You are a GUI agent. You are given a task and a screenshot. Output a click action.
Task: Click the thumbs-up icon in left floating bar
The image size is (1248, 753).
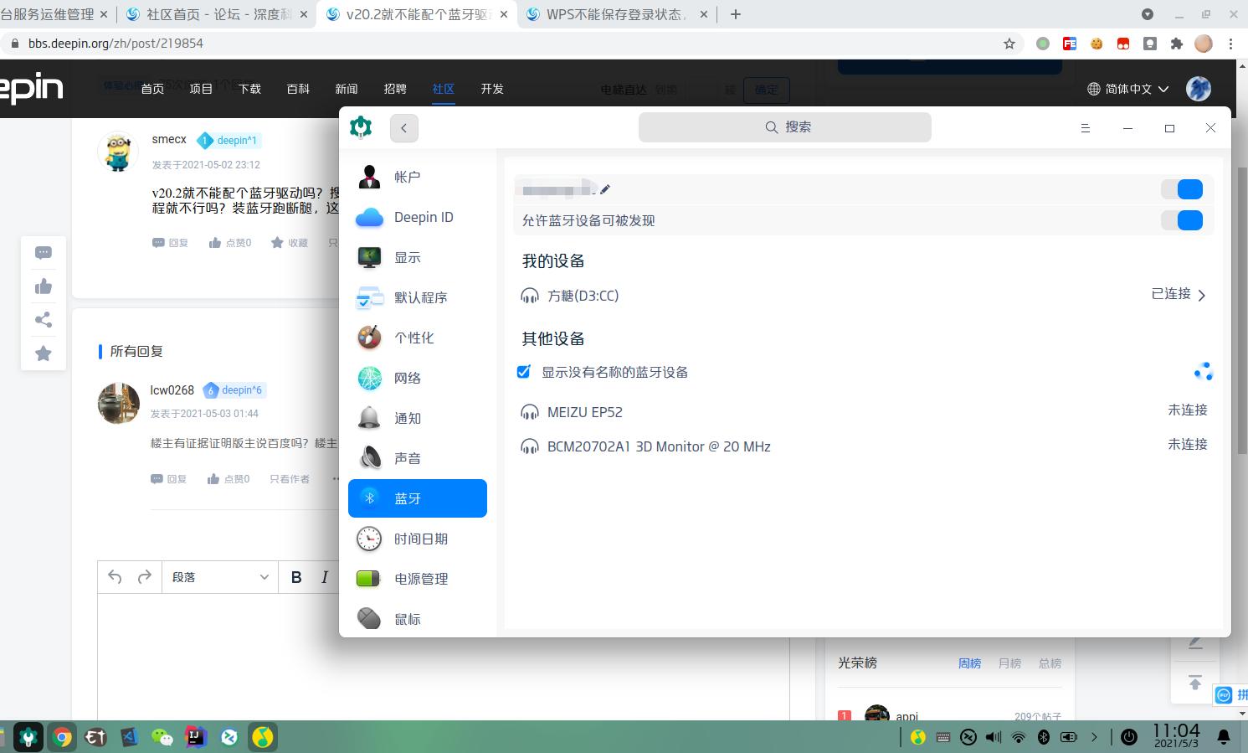tap(44, 286)
